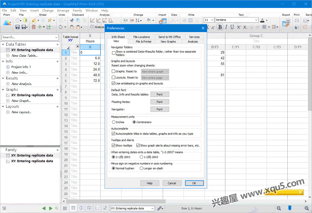This screenshot has height=213, width=312.
Task: Click the Open file icon
Action: pos(25,20)
